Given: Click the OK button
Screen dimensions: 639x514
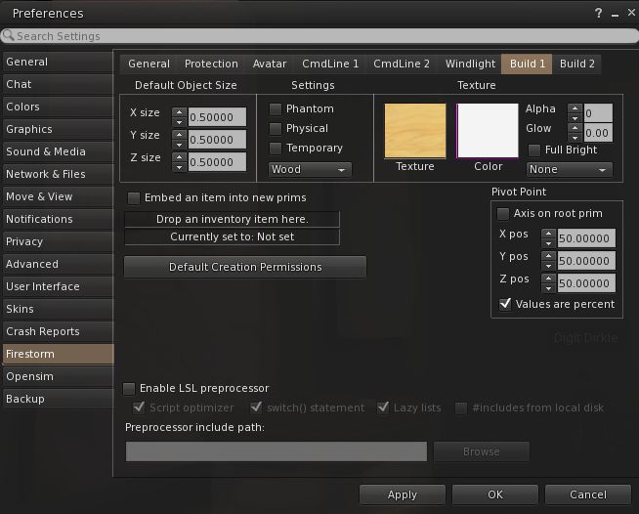Looking at the screenshot, I should pyautogui.click(x=495, y=494).
